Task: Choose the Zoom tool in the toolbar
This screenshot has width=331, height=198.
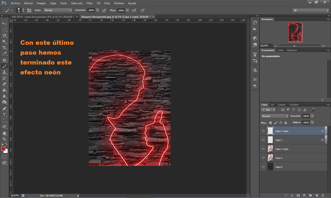Action: [x=4, y=139]
